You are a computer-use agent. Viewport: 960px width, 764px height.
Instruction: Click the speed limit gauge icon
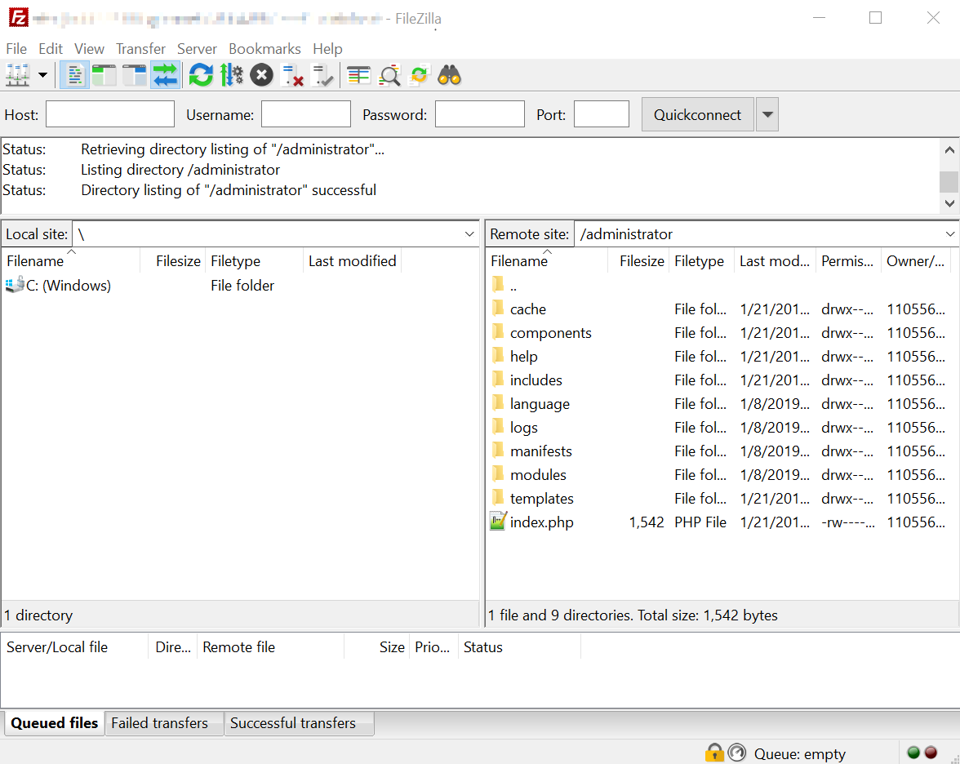[737, 753]
